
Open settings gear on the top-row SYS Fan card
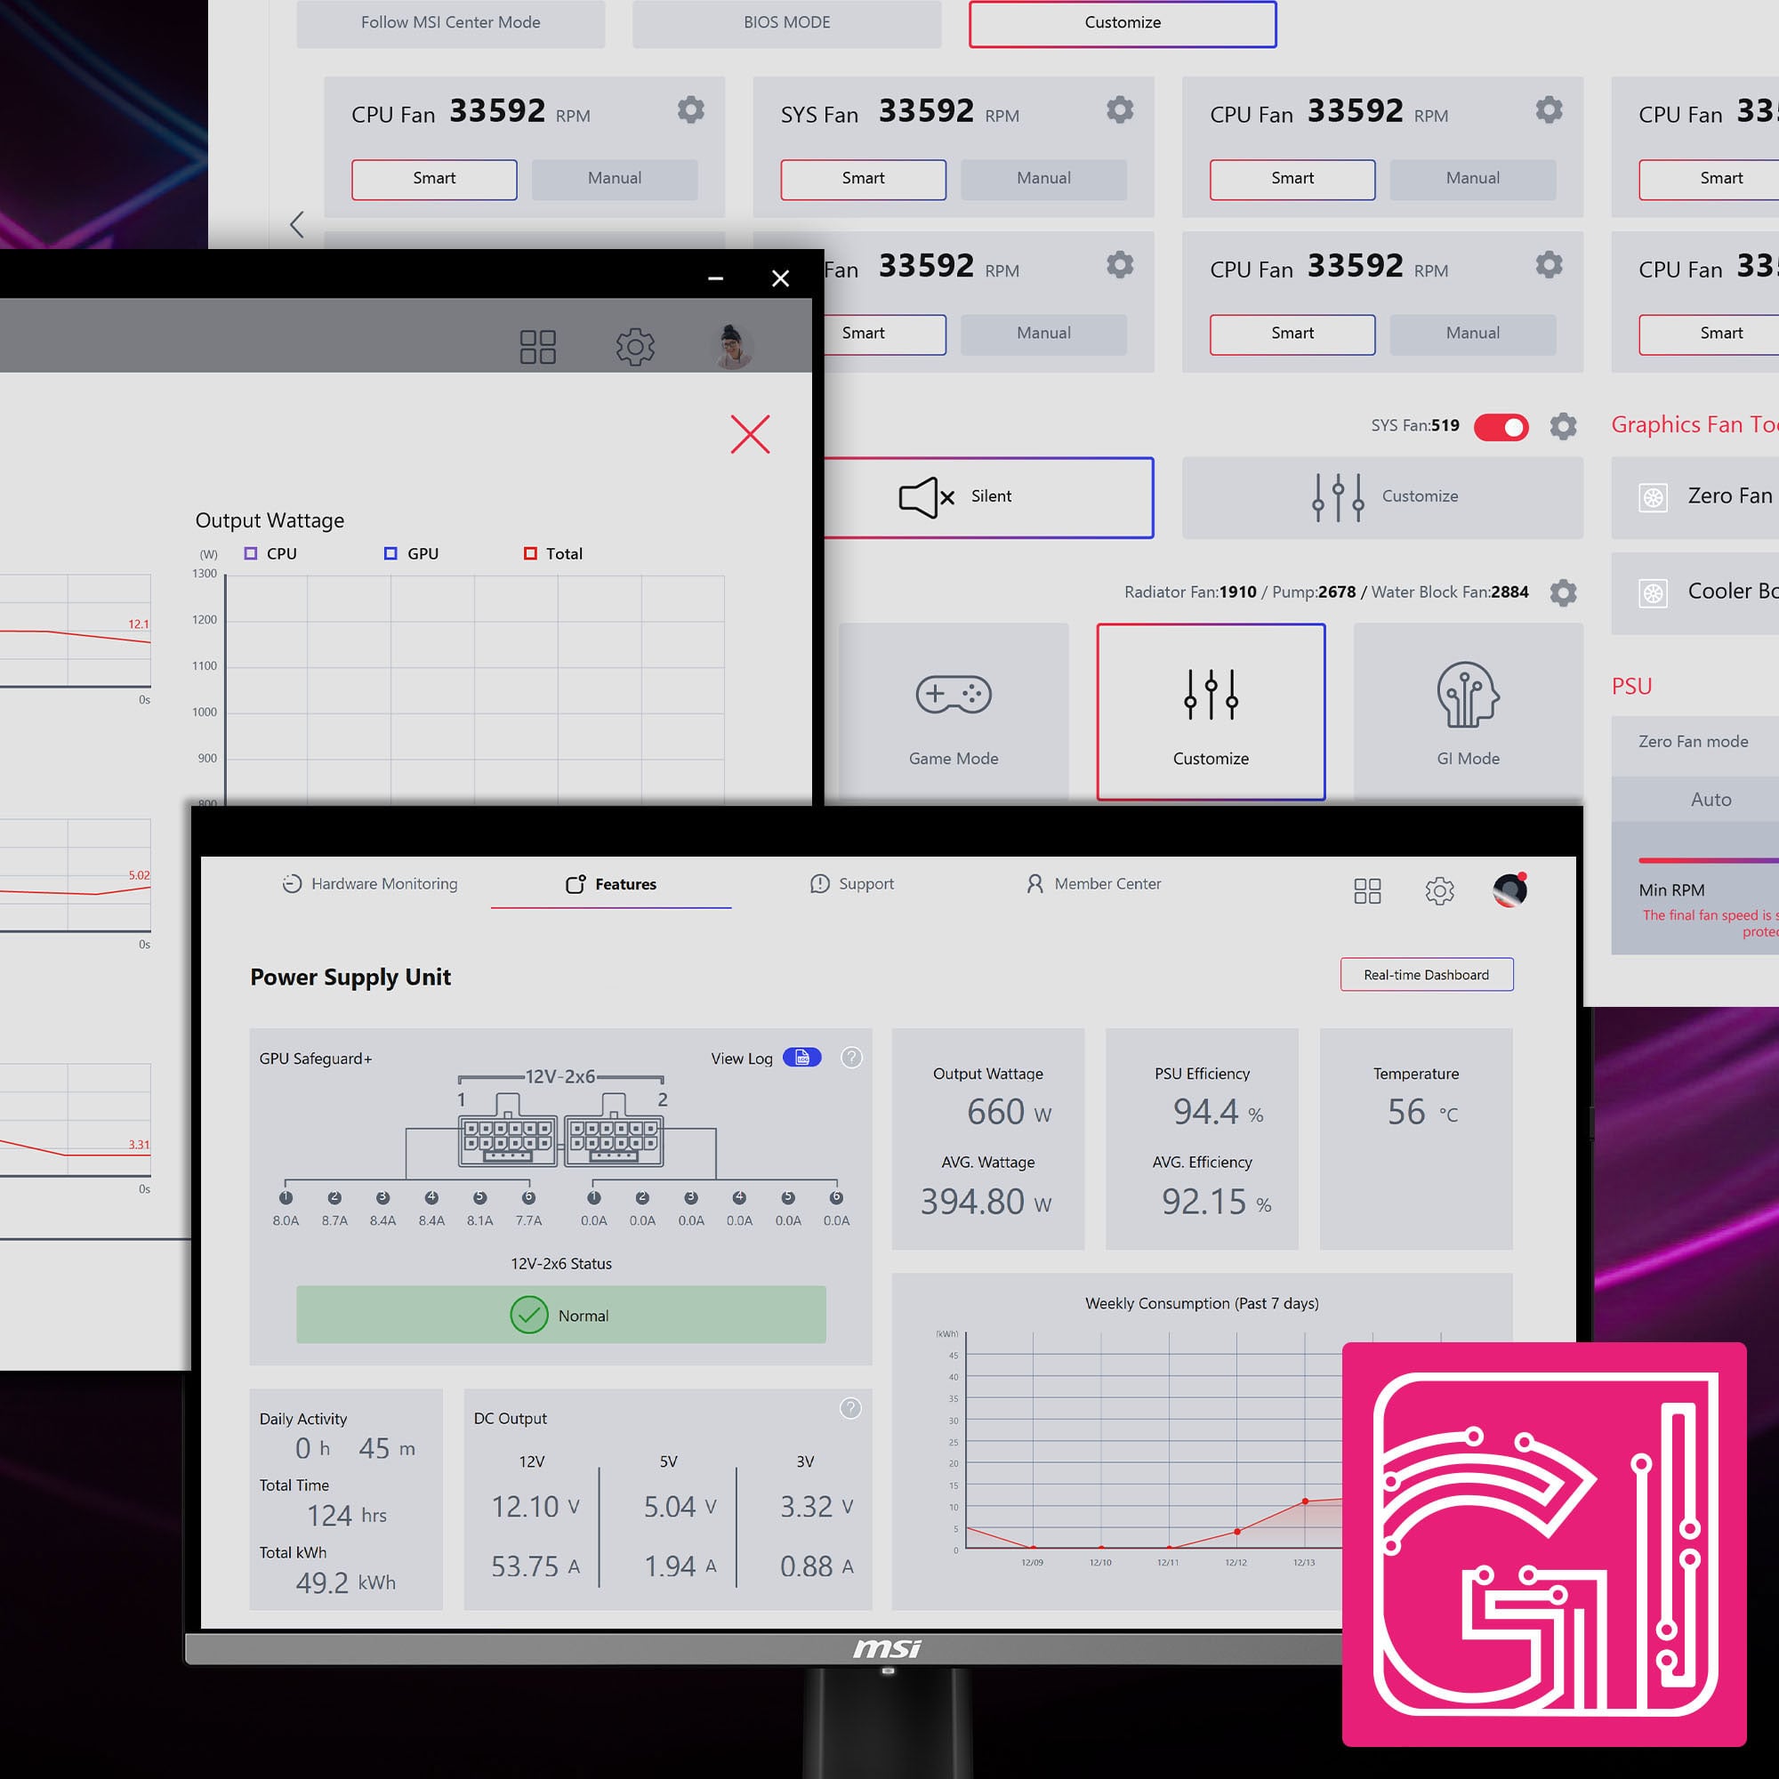[1120, 110]
